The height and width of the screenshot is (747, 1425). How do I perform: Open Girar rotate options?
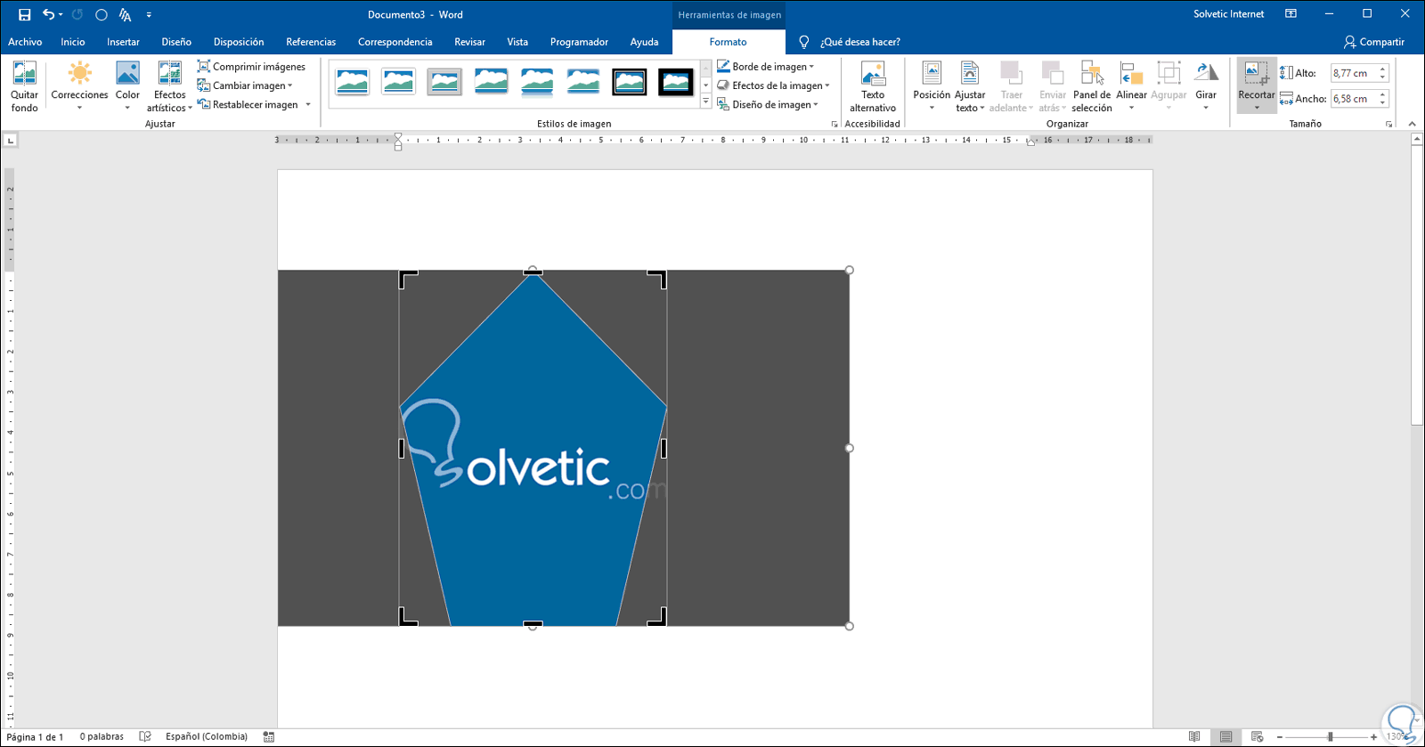[x=1206, y=86]
